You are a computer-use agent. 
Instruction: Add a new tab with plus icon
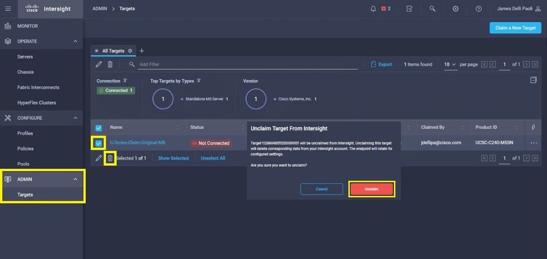click(142, 51)
